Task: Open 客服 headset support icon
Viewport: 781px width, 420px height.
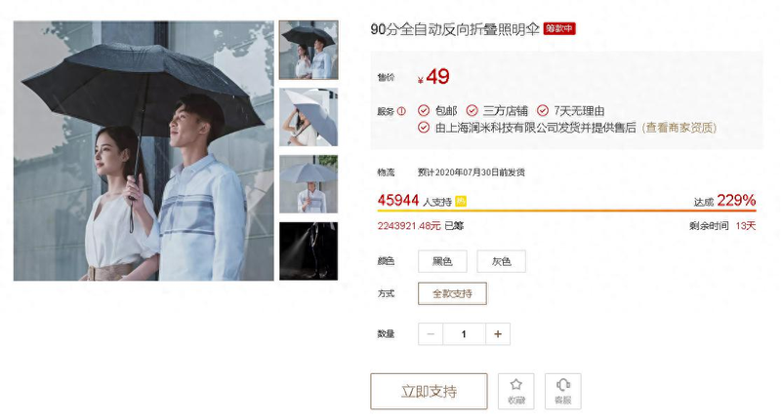Action: point(563,384)
